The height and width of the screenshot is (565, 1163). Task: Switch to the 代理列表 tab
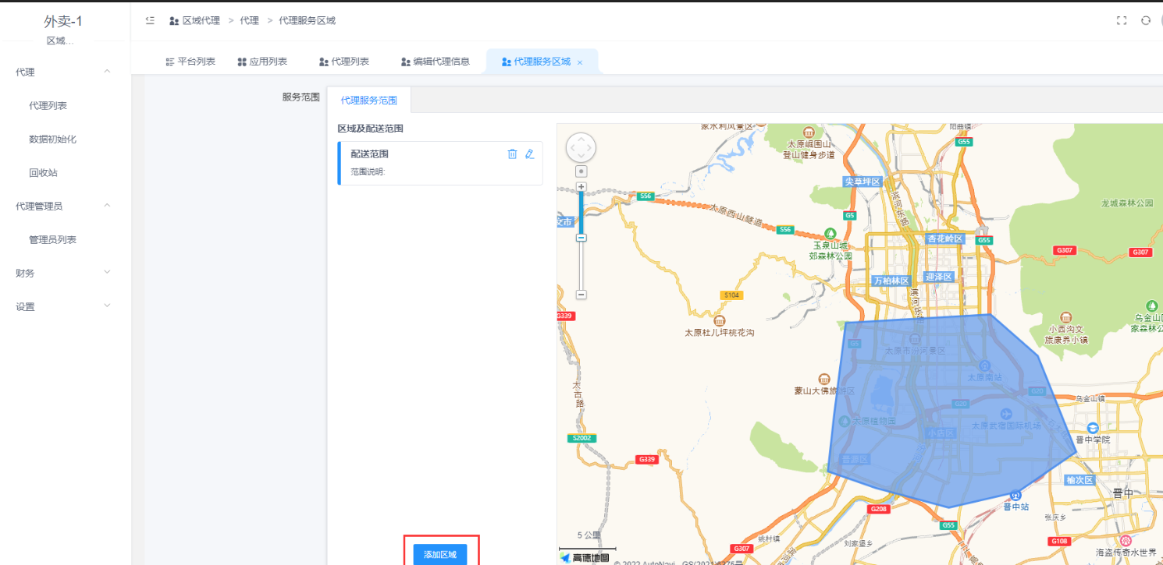pyautogui.click(x=344, y=62)
